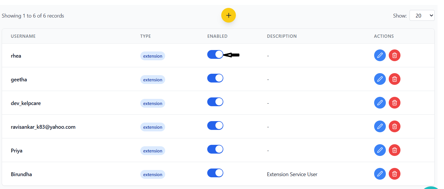Edit the Priya user entry

pos(380,150)
